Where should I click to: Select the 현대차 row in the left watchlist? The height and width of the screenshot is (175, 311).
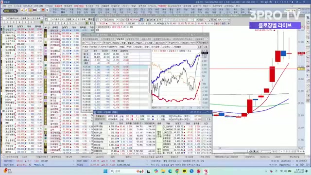click(21, 44)
